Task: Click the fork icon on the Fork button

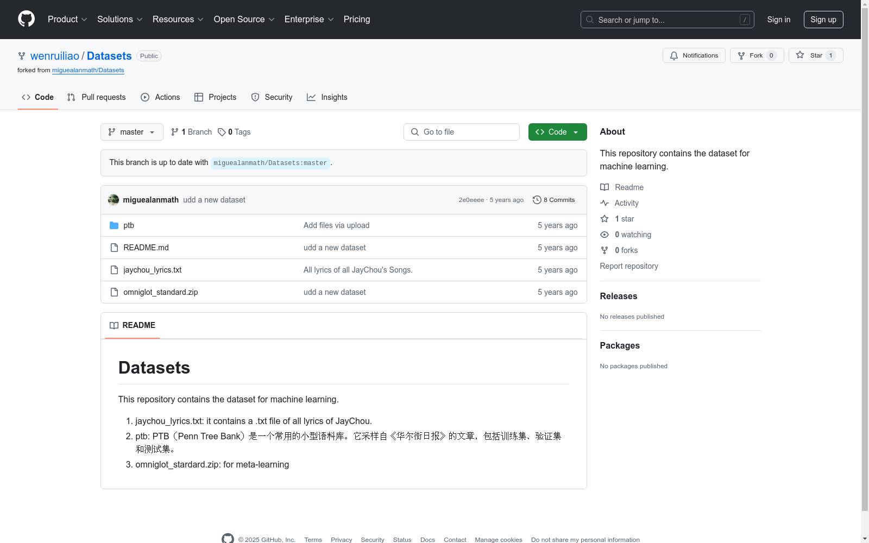Action: tap(741, 55)
